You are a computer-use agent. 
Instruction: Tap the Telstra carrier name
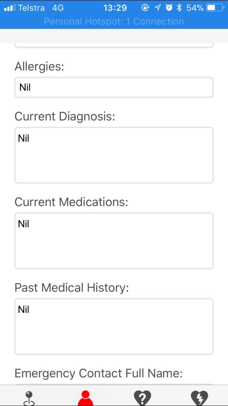31,8
